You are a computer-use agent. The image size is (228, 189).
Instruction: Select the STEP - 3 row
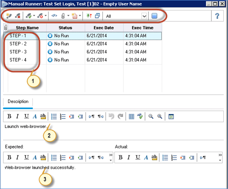point(83,52)
